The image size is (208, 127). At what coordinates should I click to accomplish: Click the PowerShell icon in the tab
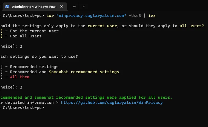[7, 6]
